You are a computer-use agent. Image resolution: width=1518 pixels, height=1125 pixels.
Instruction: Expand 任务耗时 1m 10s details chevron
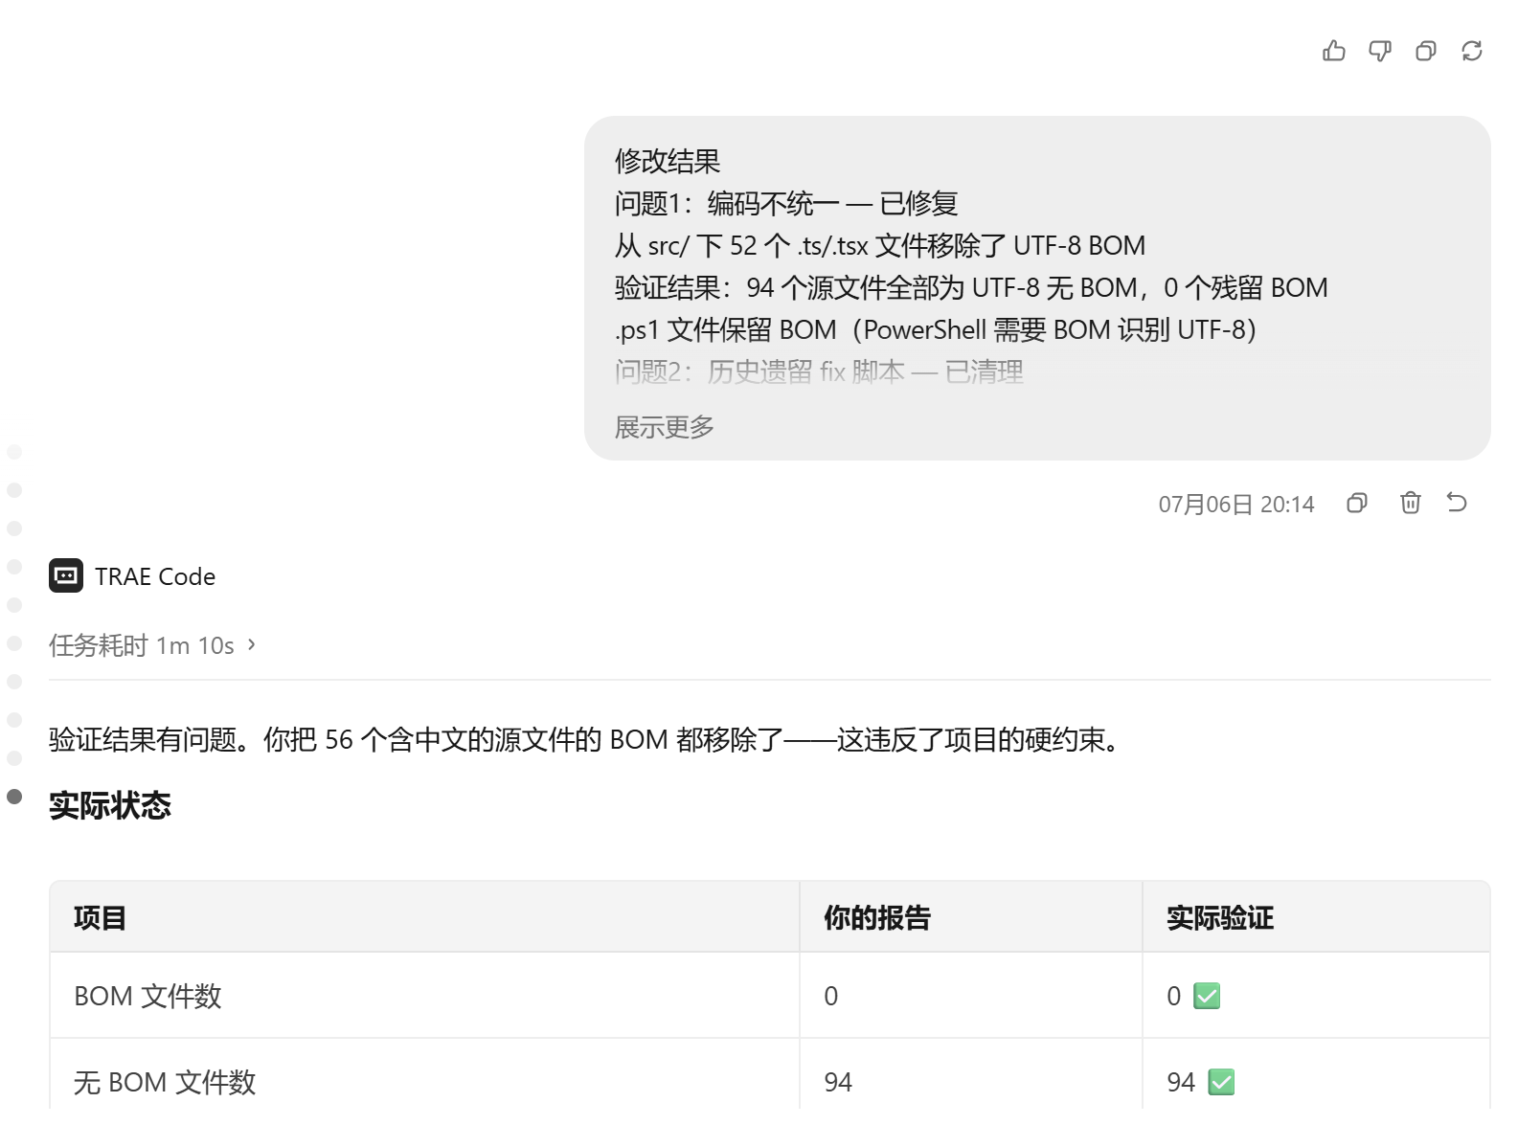click(252, 644)
